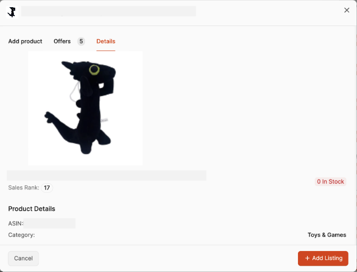Click the small dragon thumbnail in header
The height and width of the screenshot is (272, 357).
tap(12, 12)
